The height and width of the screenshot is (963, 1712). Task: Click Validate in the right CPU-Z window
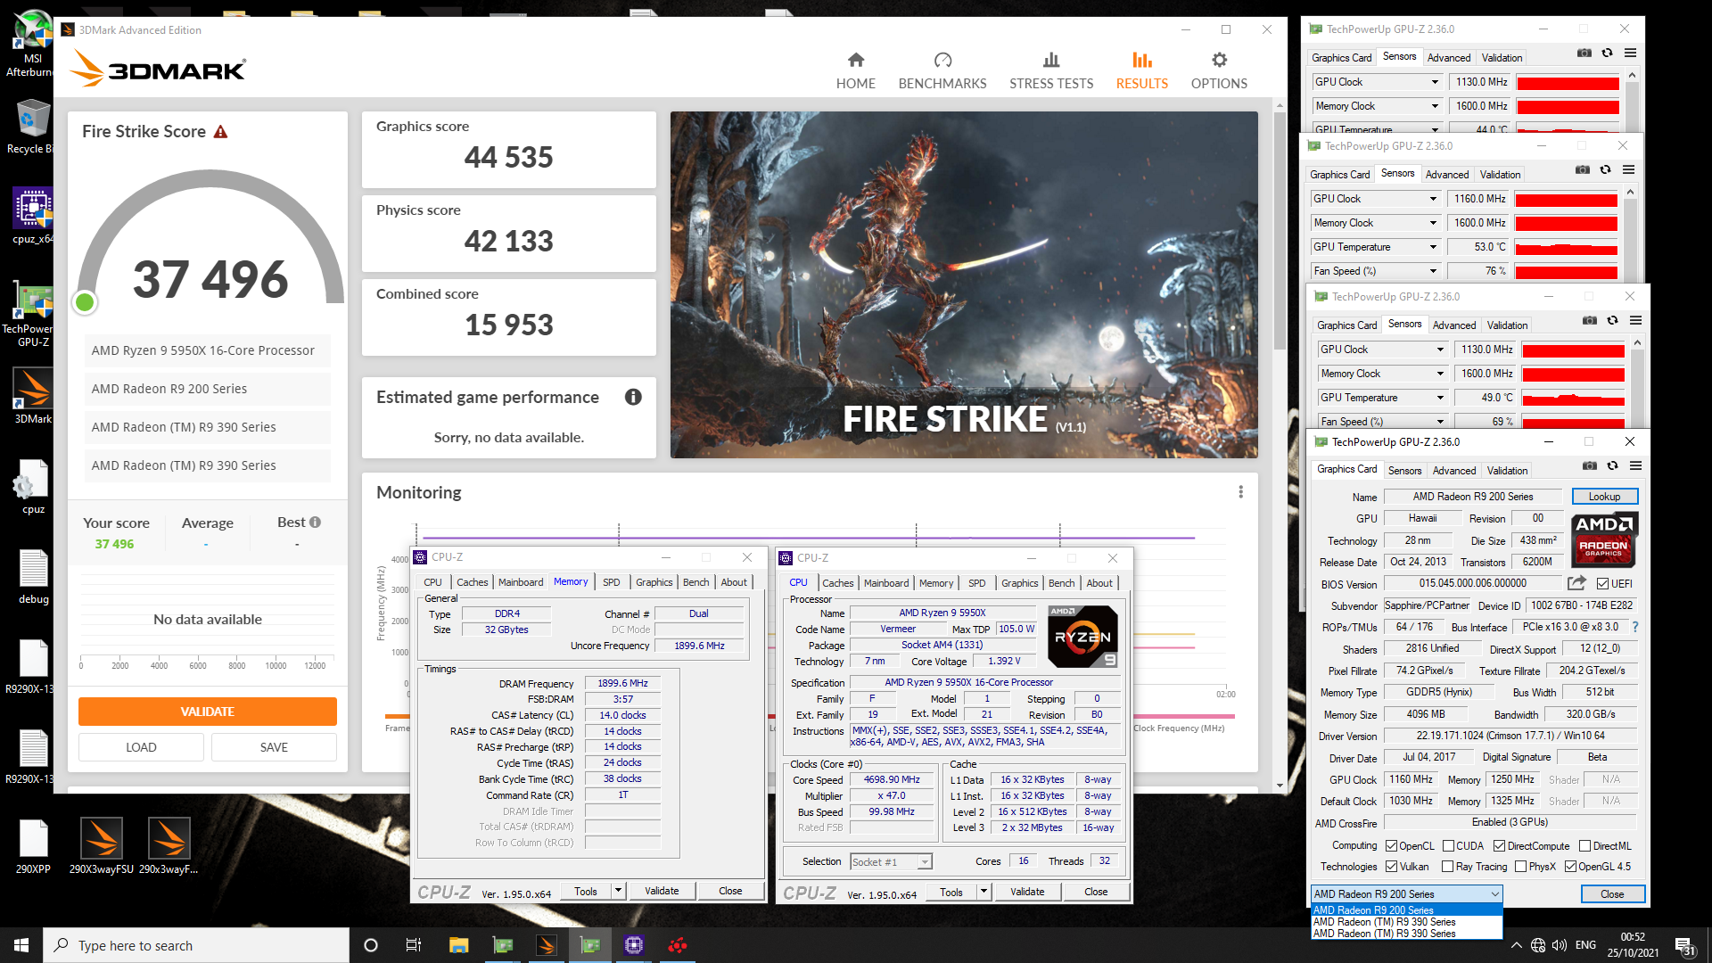pyautogui.click(x=1027, y=892)
